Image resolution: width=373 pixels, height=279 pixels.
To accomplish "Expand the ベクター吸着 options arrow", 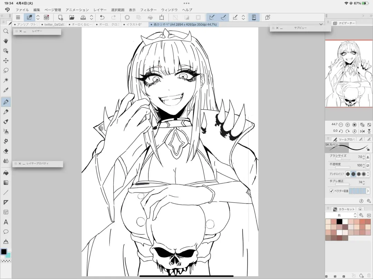I will tap(368, 191).
